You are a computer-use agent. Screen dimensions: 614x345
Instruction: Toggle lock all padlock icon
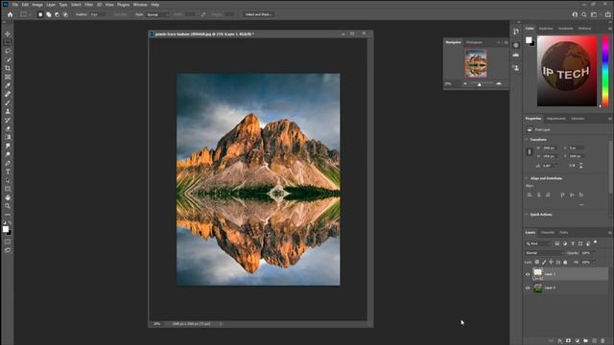(565, 262)
